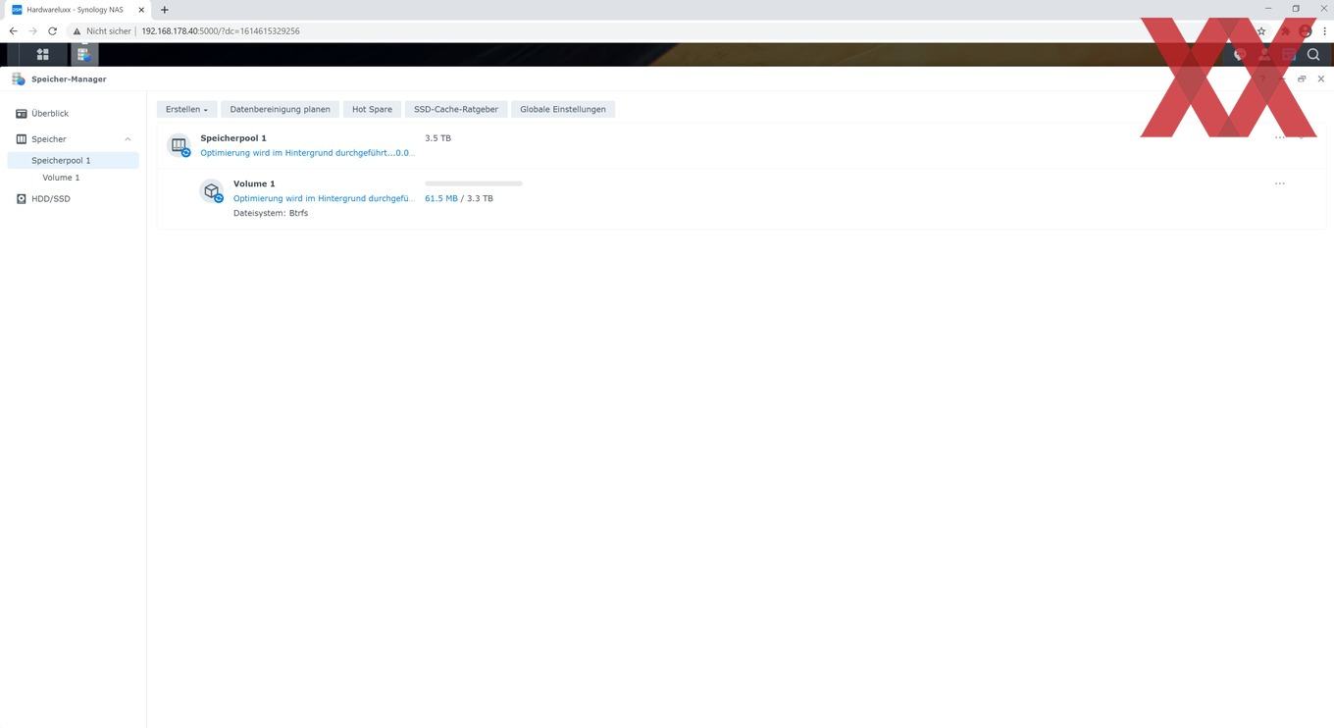Viewport: 1334px width, 728px height.
Task: Open the DSM search magnifier
Action: 1313,55
